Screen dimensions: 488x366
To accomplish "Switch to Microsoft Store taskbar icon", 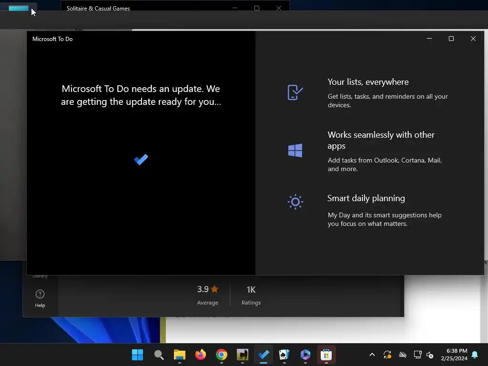I will click(326, 355).
